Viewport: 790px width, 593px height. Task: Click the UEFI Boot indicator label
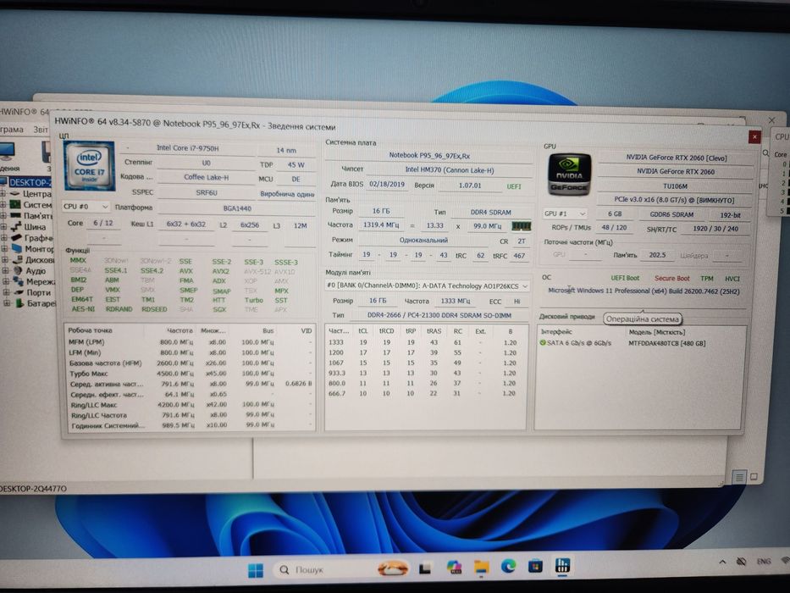625,278
